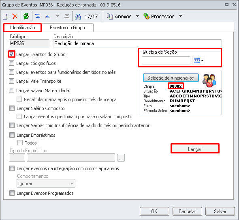Click the Tipo do Empréstimo description field
This screenshot has width=239, height=220.
tap(71, 157)
